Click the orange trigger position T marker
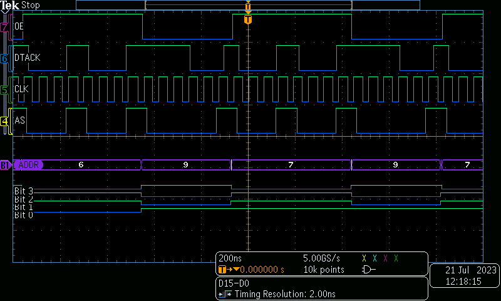 (248, 19)
